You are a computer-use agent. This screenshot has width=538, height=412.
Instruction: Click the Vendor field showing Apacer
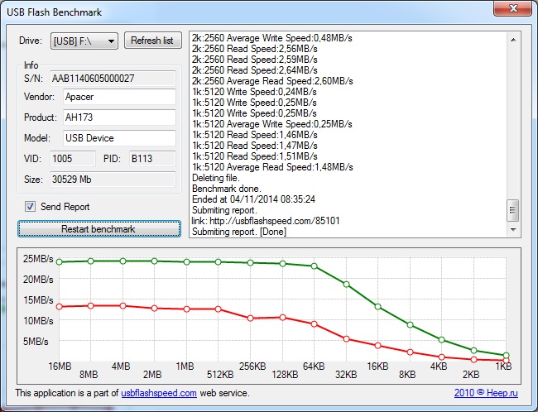(118, 97)
